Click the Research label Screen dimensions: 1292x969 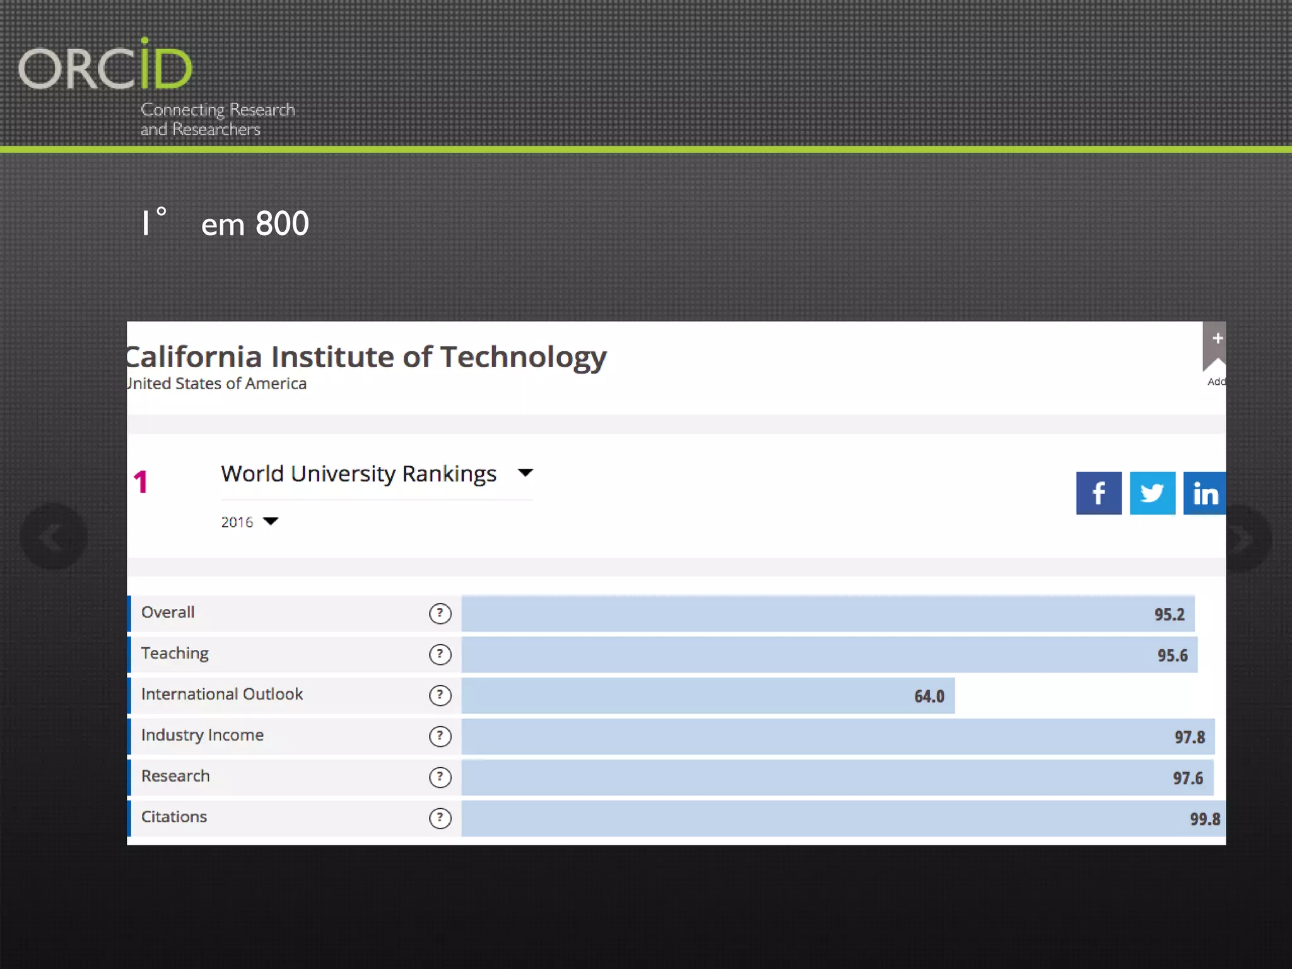point(175,776)
